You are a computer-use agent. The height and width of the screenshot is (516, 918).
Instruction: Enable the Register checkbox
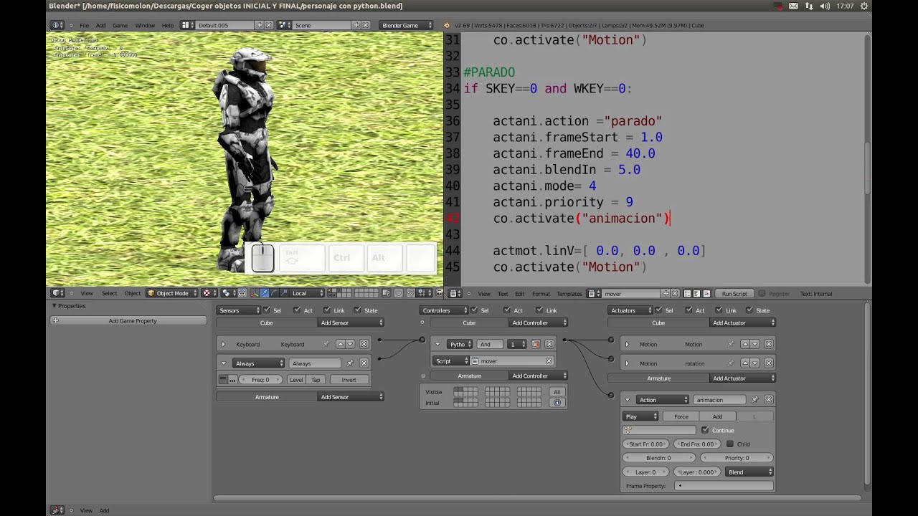click(x=762, y=293)
